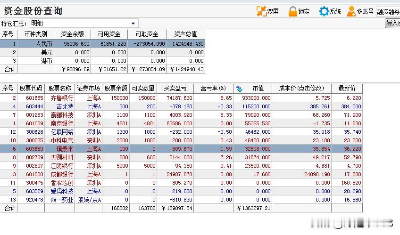This screenshot has height=235, width=400.
Task: Click the total market value ￥1363297.21
Action: [253, 208]
